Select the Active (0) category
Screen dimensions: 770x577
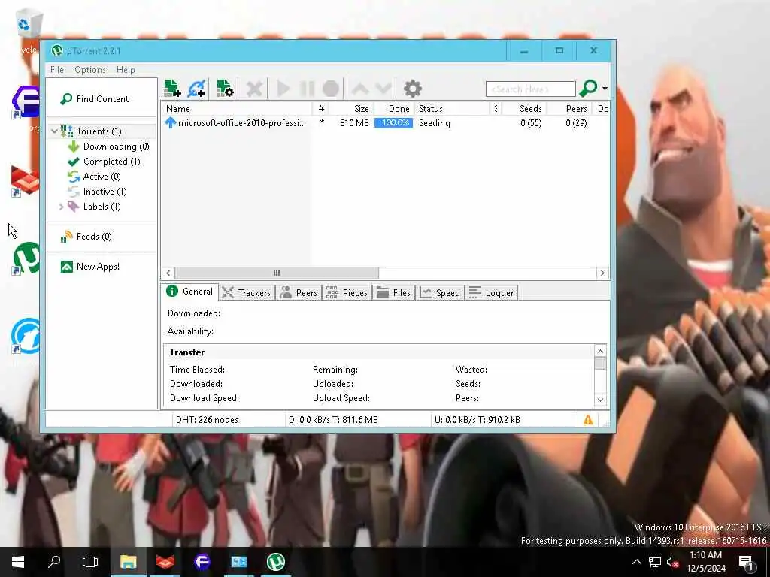[102, 176]
